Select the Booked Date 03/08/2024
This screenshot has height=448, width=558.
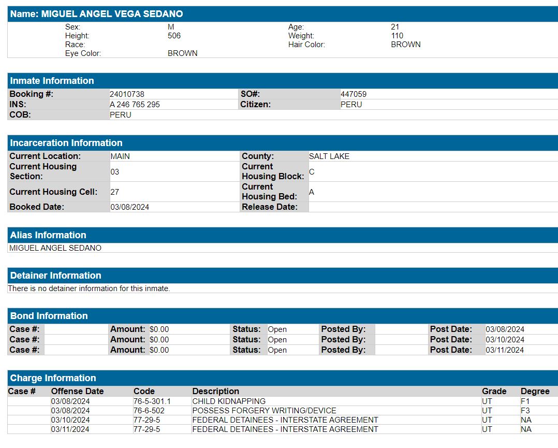[x=130, y=207]
